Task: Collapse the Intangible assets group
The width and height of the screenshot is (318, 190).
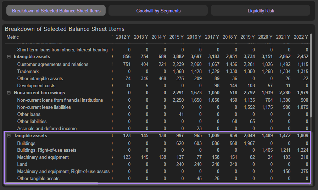Action: pyautogui.click(x=9, y=57)
